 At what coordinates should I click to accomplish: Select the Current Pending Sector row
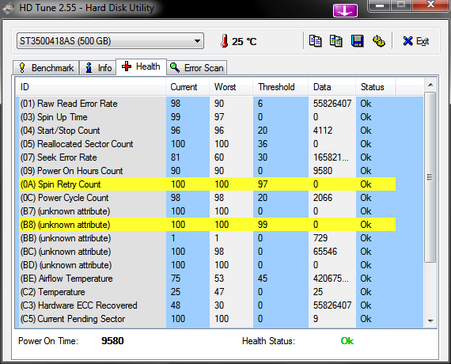208,319
